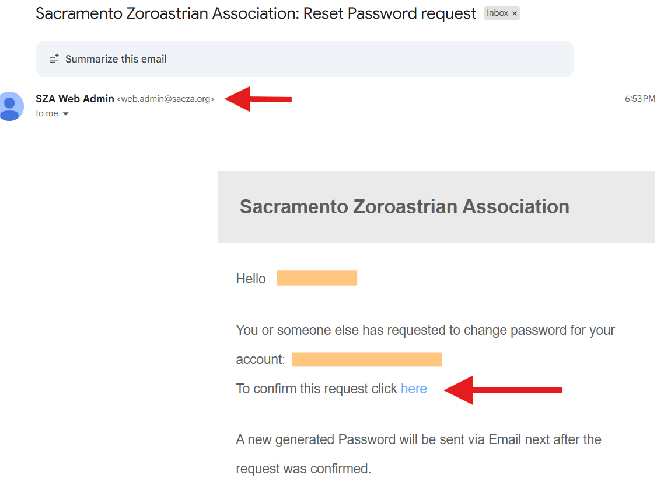
Task: Click the Reset Password request subject line
Action: (256, 13)
